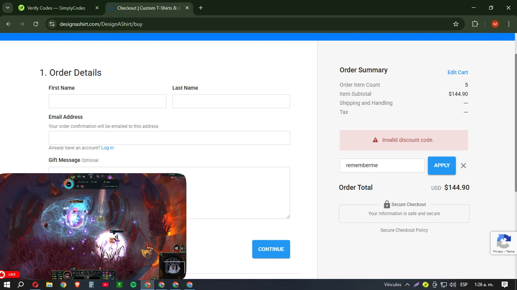This screenshot has width=517, height=290.
Task: Close the Verify Codes — SimplyCodes tab
Action: click(x=97, y=8)
